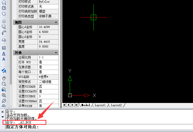Go to the next layout tab
The image size is (193, 132).
tap(73, 105)
